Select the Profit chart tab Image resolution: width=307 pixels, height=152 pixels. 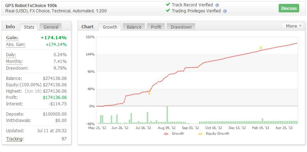tap(156, 27)
